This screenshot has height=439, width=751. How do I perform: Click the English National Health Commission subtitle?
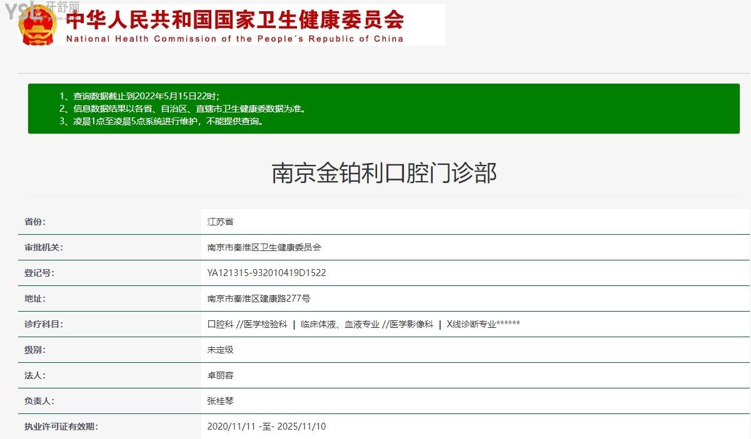pyautogui.click(x=234, y=39)
